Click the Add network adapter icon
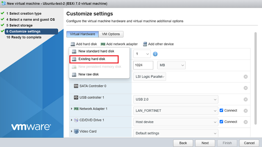The height and width of the screenshot is (147, 262). click(103, 44)
